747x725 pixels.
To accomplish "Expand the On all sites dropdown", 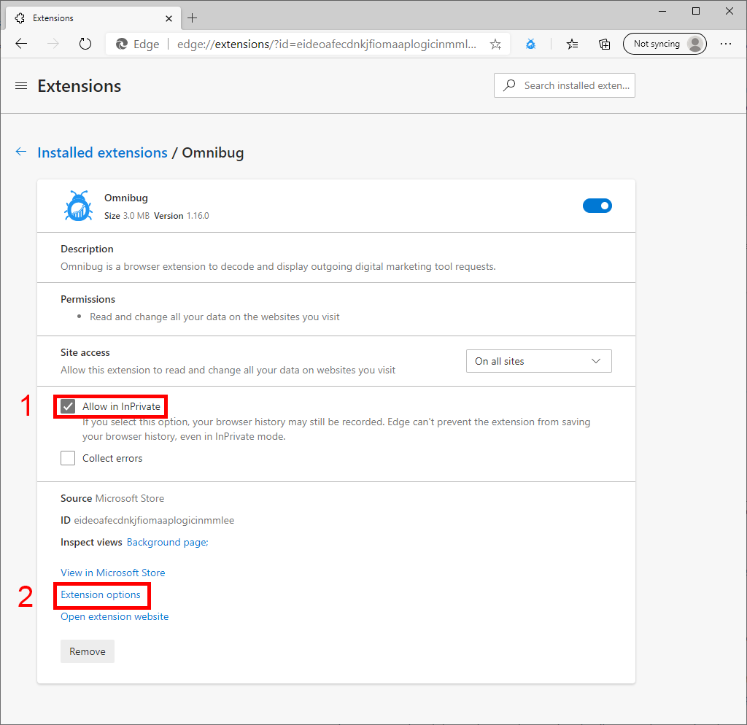I will pyautogui.click(x=539, y=361).
